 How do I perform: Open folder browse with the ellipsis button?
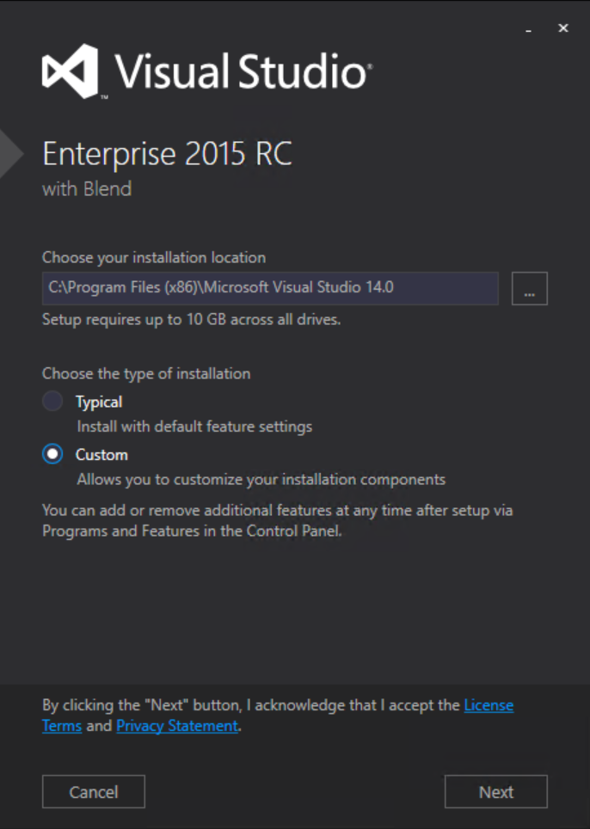(529, 289)
